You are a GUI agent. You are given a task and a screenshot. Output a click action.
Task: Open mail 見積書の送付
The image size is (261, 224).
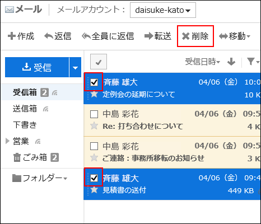[x=124, y=190]
